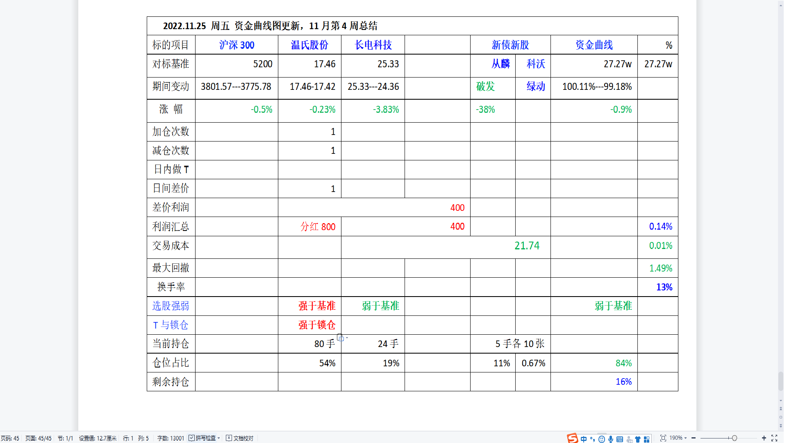
Task: Jump to next page double-down arrow
Action: tap(781, 426)
